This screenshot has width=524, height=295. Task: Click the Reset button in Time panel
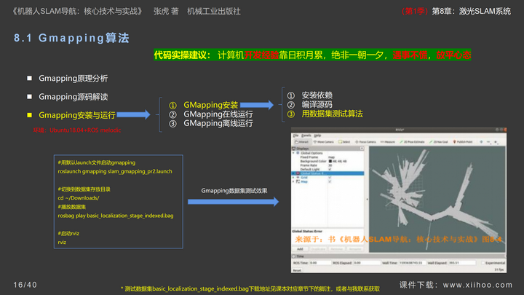coord(297,270)
